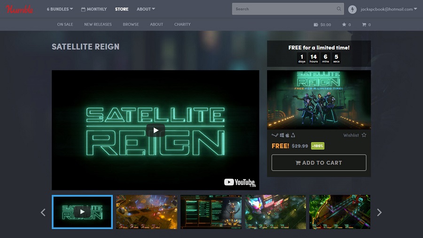This screenshot has width=423, height=238.
Task: Open the Charity section
Action: 182,24
